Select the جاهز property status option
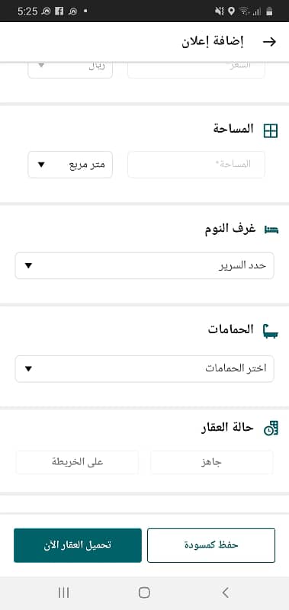 [x=212, y=462]
